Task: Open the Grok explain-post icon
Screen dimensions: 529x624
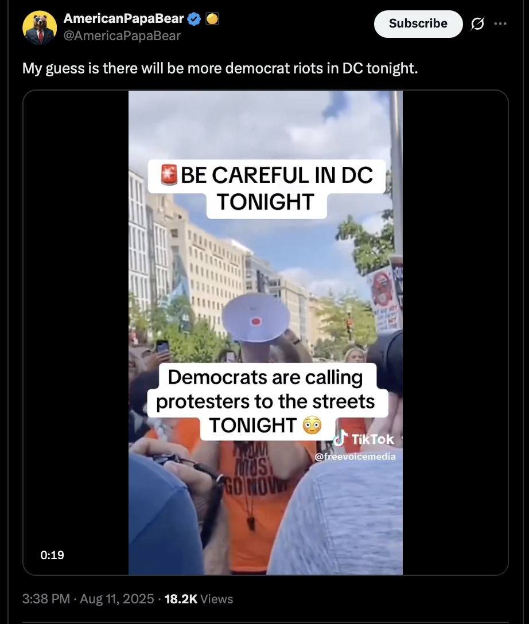Action: [x=477, y=24]
